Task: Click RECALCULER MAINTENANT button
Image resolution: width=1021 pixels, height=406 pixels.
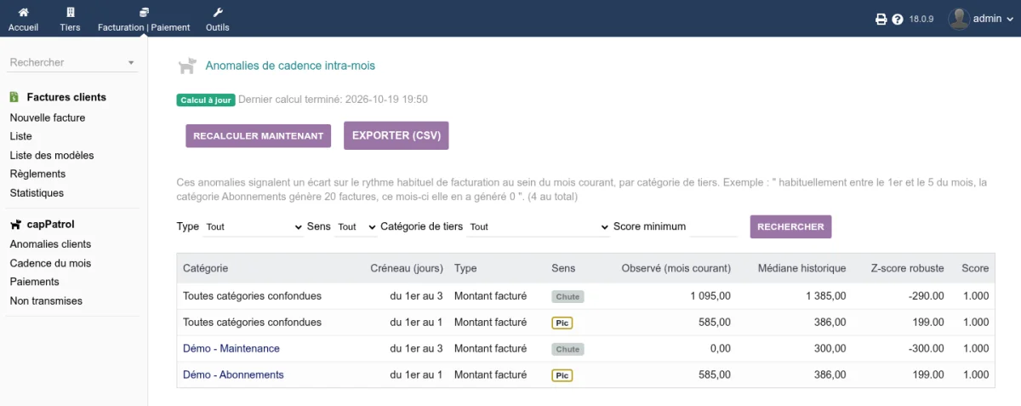Action: pyautogui.click(x=258, y=136)
